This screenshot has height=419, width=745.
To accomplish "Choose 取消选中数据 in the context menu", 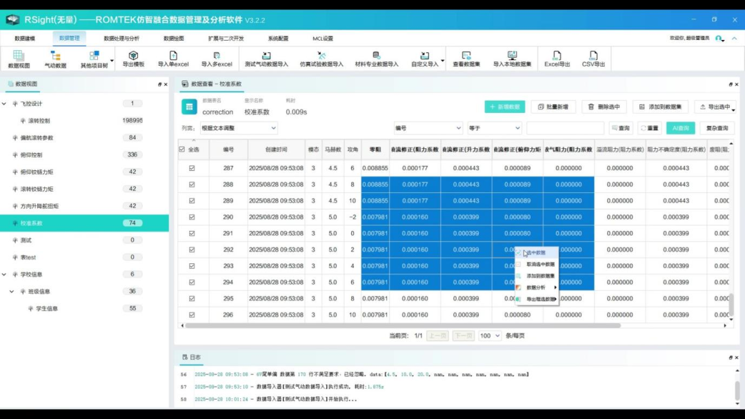I will pos(540,264).
